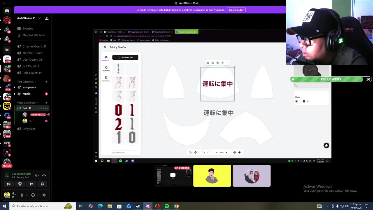Click the NUEVO unread indicator pill
The height and width of the screenshot is (210, 373).
coord(7,166)
